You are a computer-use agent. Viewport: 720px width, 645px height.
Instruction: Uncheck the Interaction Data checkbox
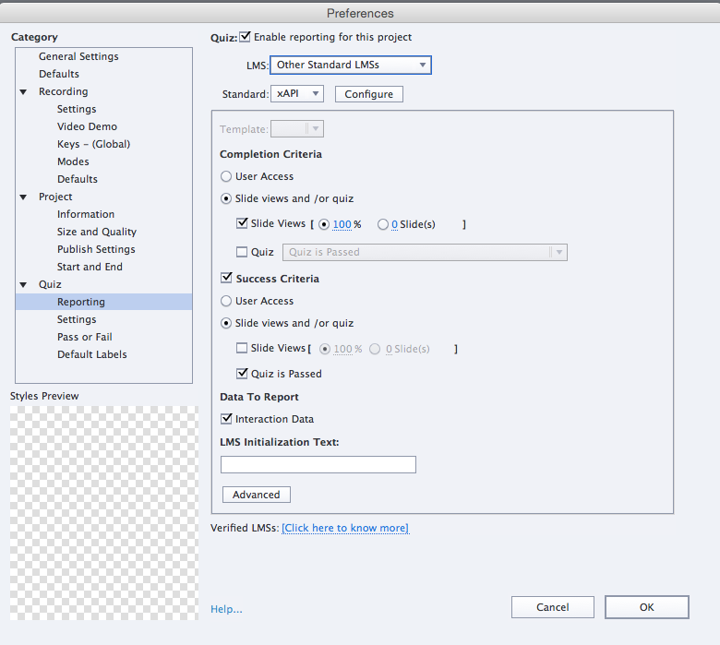click(226, 419)
